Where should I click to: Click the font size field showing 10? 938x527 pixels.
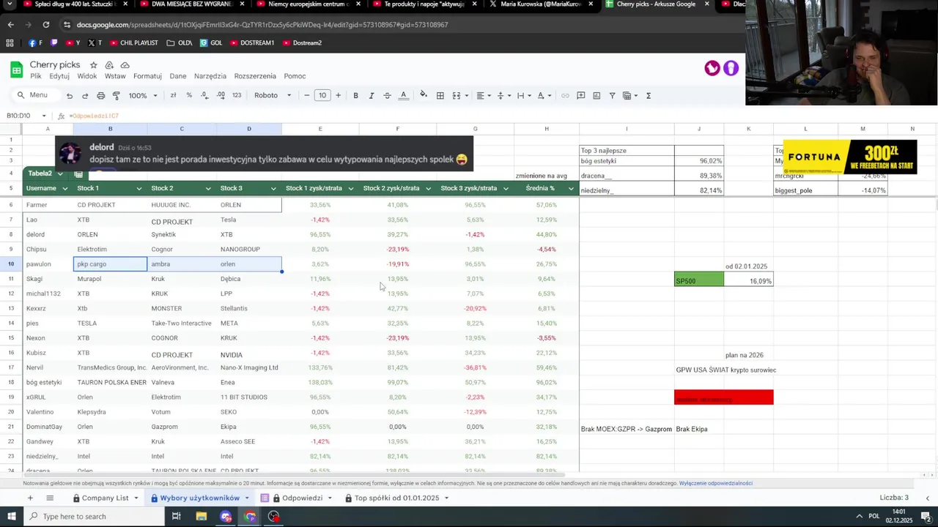[x=322, y=96]
